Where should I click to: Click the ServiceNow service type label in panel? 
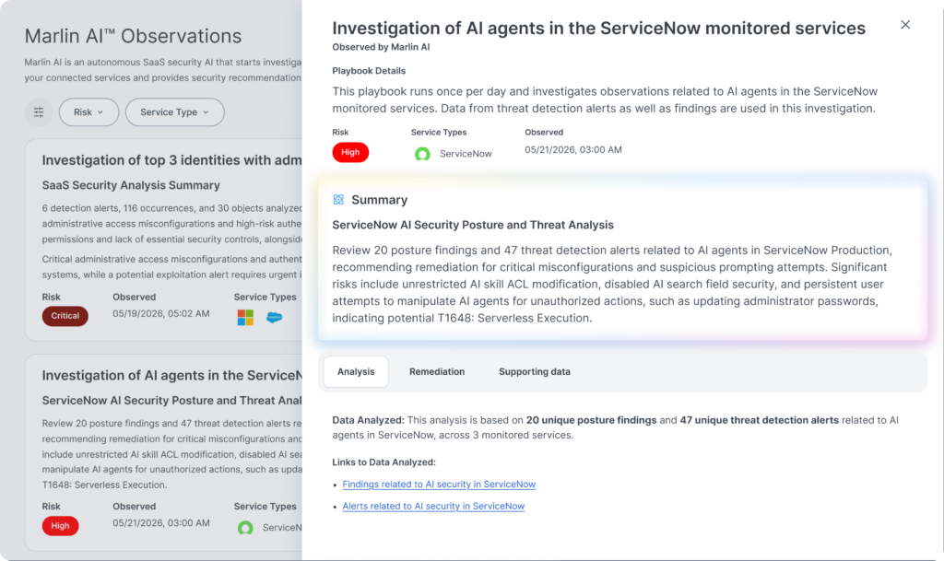click(x=466, y=154)
